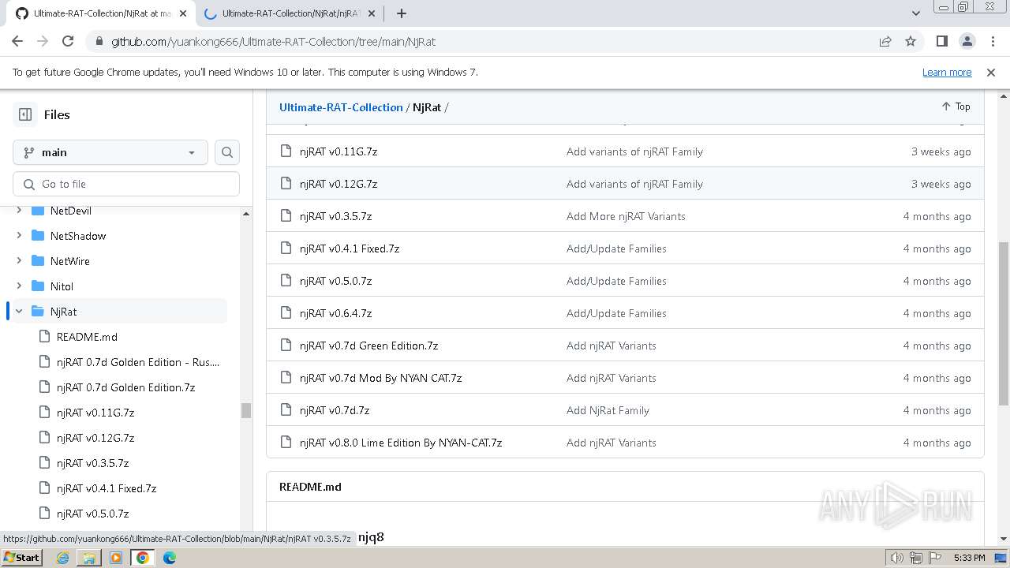Click file icon beside njRAT v0.7d.7z row
The image size is (1010, 568).
[x=286, y=410]
